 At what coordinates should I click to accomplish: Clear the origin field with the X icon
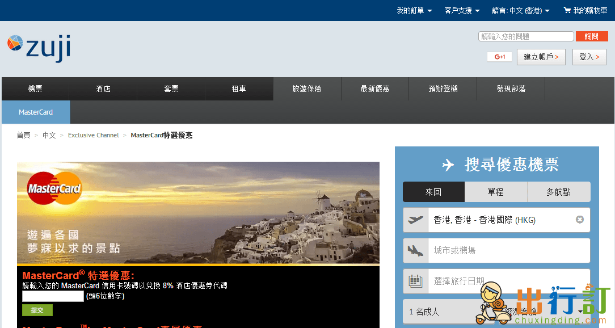(x=580, y=220)
